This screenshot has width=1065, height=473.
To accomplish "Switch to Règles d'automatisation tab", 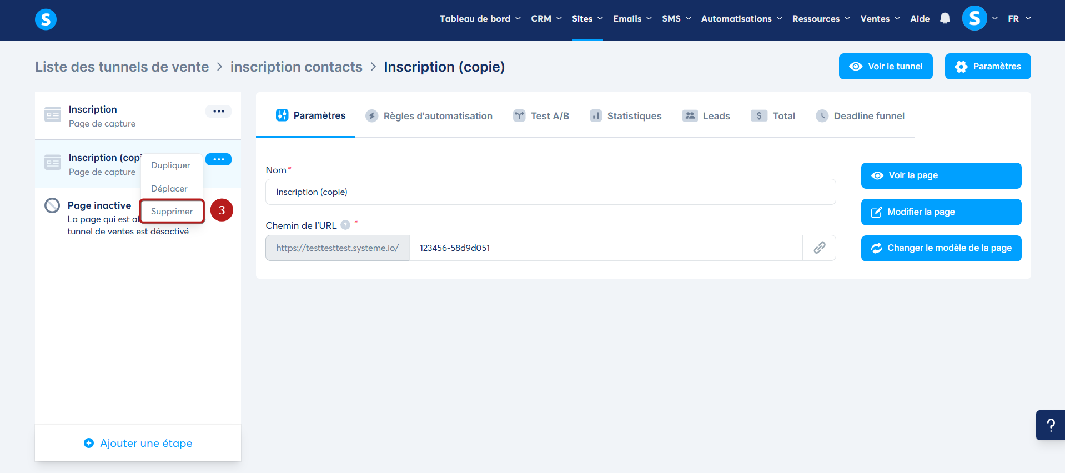I will 429,115.
